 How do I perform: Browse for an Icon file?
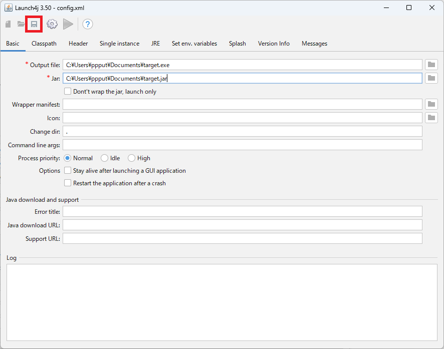(x=431, y=118)
